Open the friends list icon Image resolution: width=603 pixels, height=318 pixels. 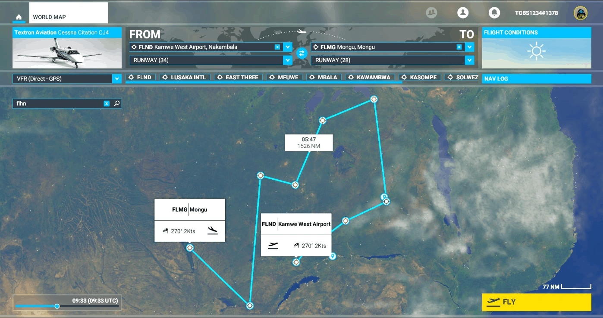coord(431,12)
